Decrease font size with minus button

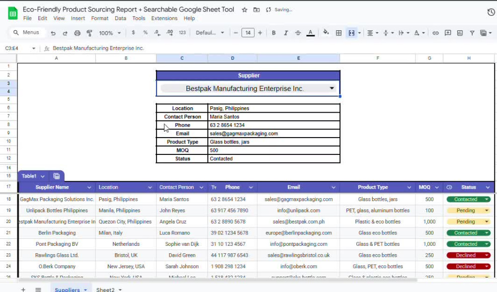236,33
